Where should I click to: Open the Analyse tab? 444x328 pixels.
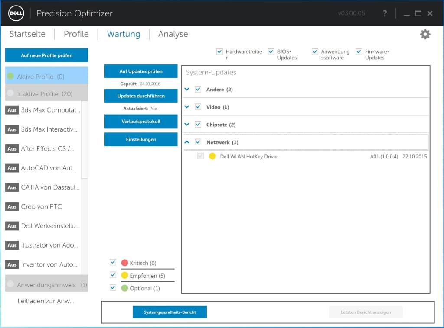pos(173,34)
